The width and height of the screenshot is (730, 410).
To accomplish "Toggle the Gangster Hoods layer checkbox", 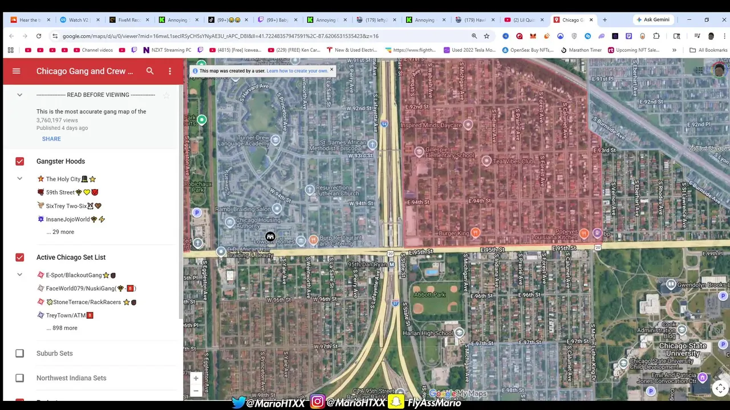I will 19,161.
